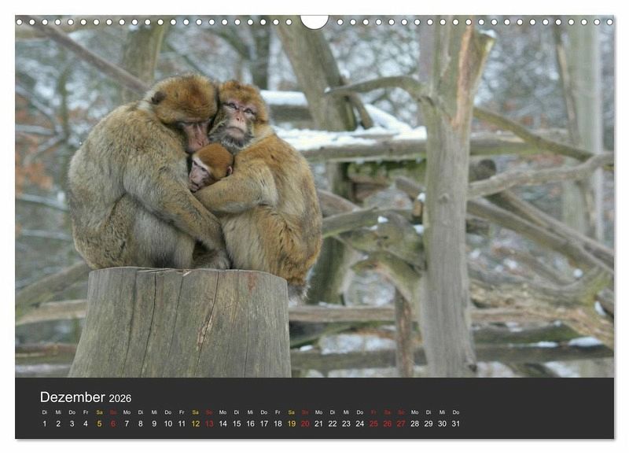Choose red Sunday date 13
The height and width of the screenshot is (454, 629).
tap(209, 423)
